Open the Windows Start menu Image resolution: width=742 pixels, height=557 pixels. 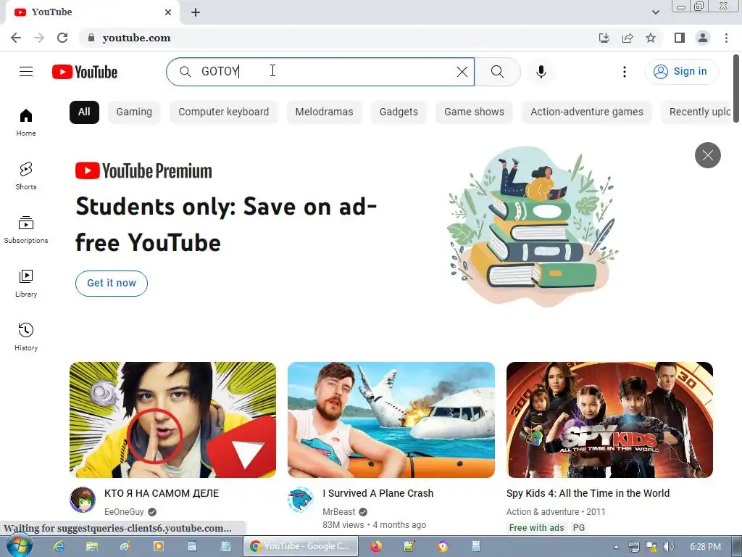click(x=20, y=546)
